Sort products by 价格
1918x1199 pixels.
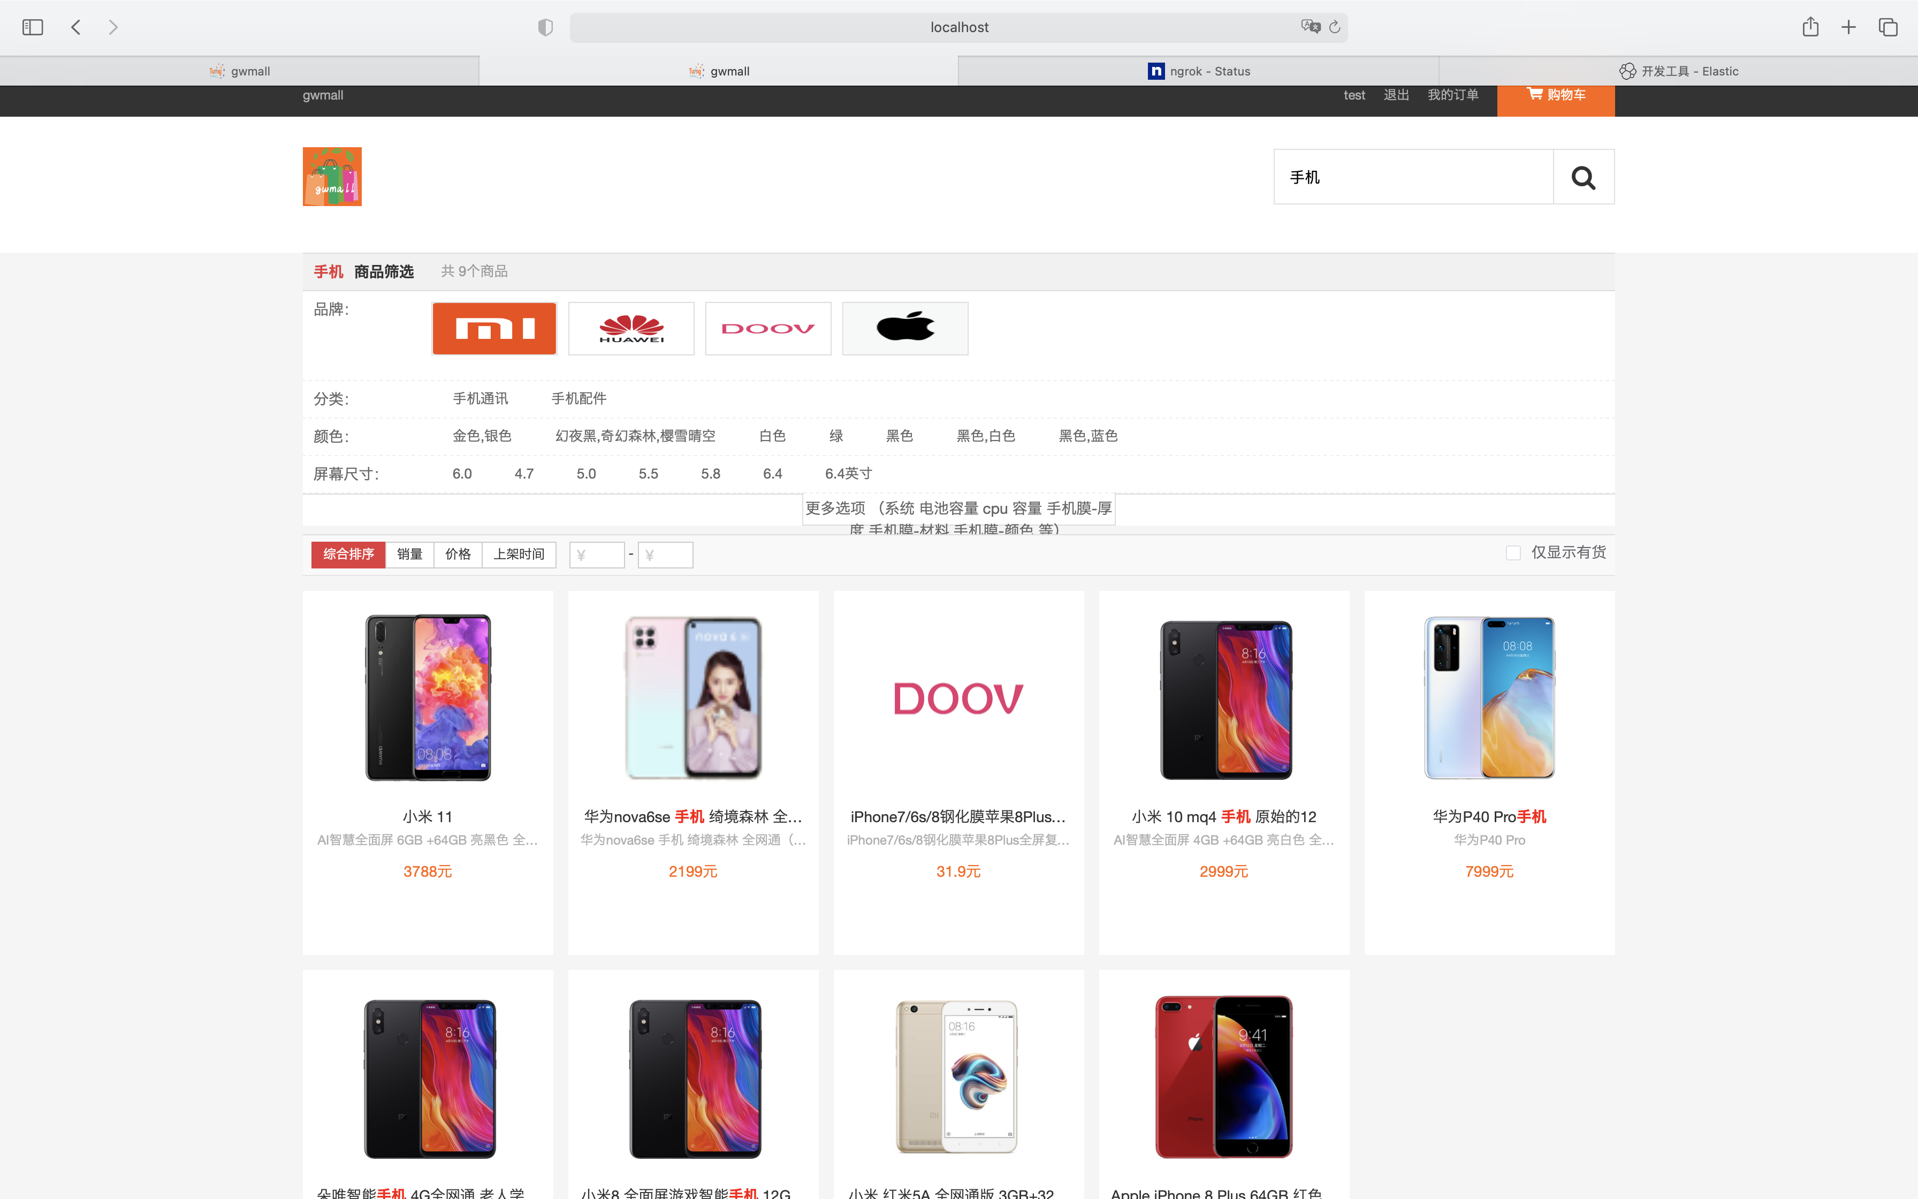coord(458,555)
